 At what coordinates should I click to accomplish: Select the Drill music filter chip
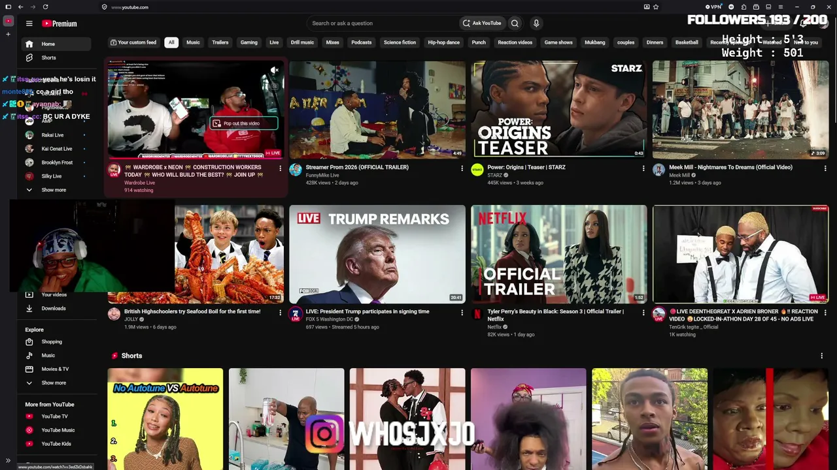(302, 42)
